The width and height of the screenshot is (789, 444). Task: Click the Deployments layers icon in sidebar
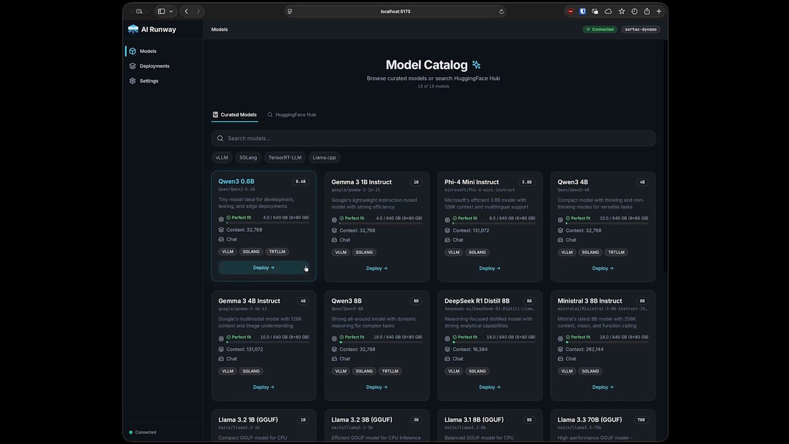(x=133, y=66)
